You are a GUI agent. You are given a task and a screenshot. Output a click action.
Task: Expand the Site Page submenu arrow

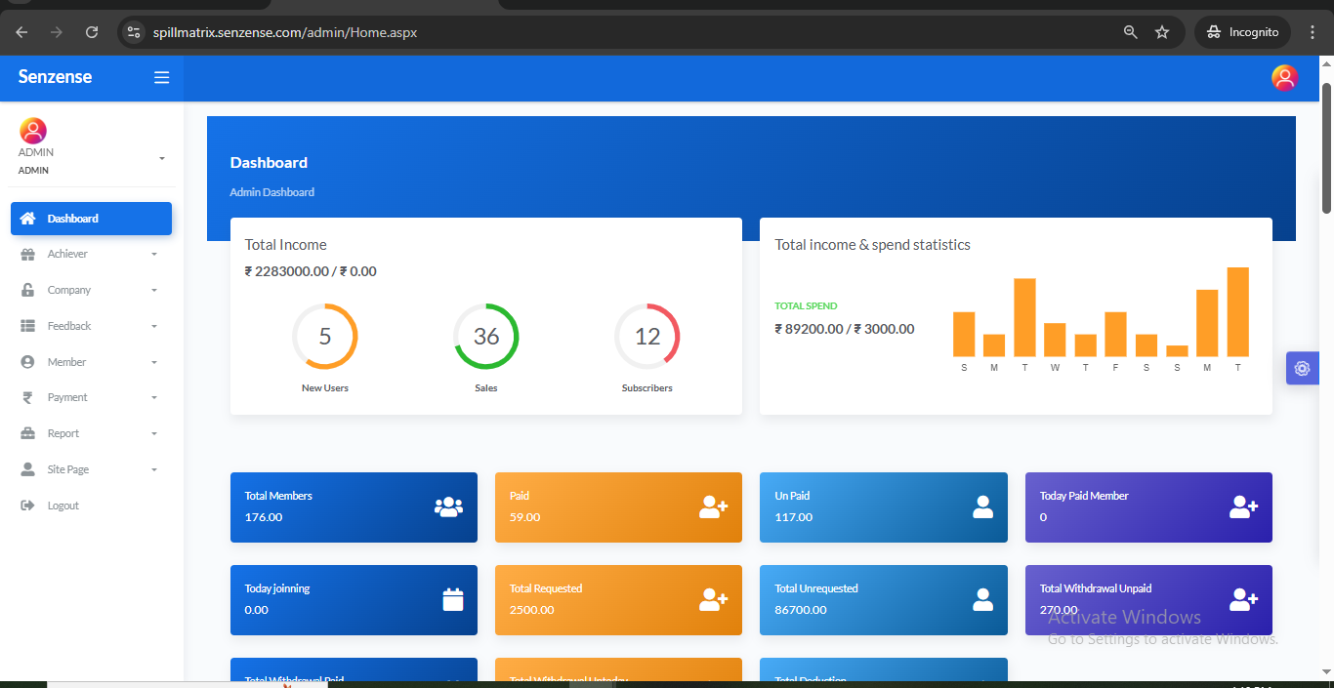tap(154, 470)
